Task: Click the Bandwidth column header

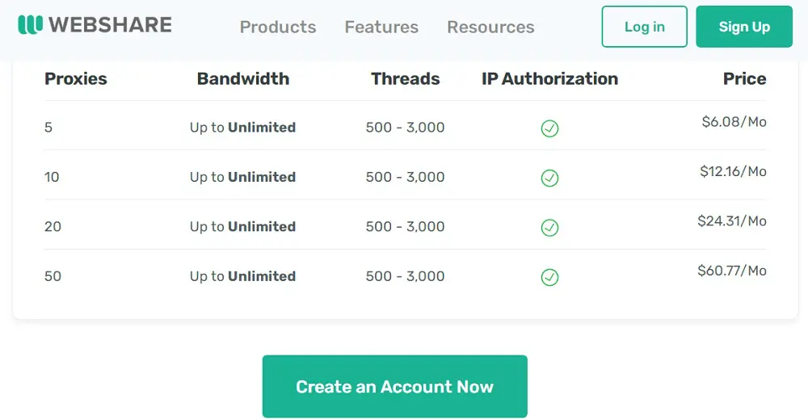Action: click(x=243, y=79)
